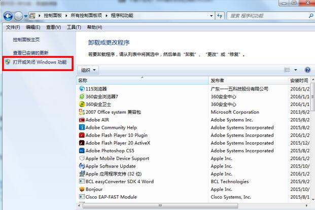
Task: Click the 360安全浏览器7 icon
Action: point(82,96)
